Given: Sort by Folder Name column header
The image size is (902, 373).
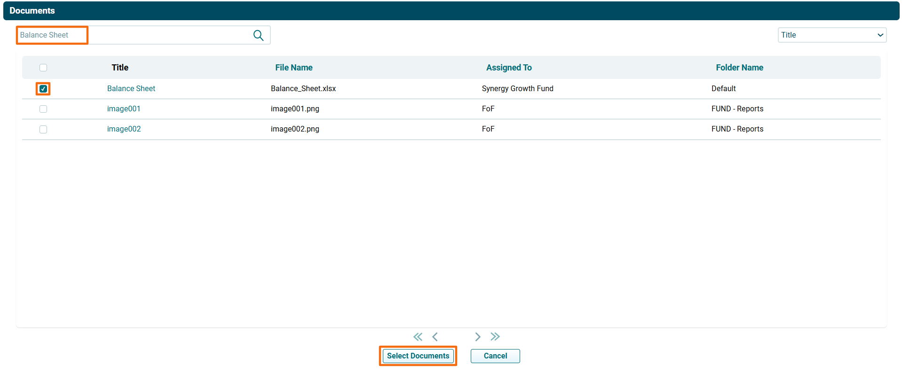Looking at the screenshot, I should point(739,68).
